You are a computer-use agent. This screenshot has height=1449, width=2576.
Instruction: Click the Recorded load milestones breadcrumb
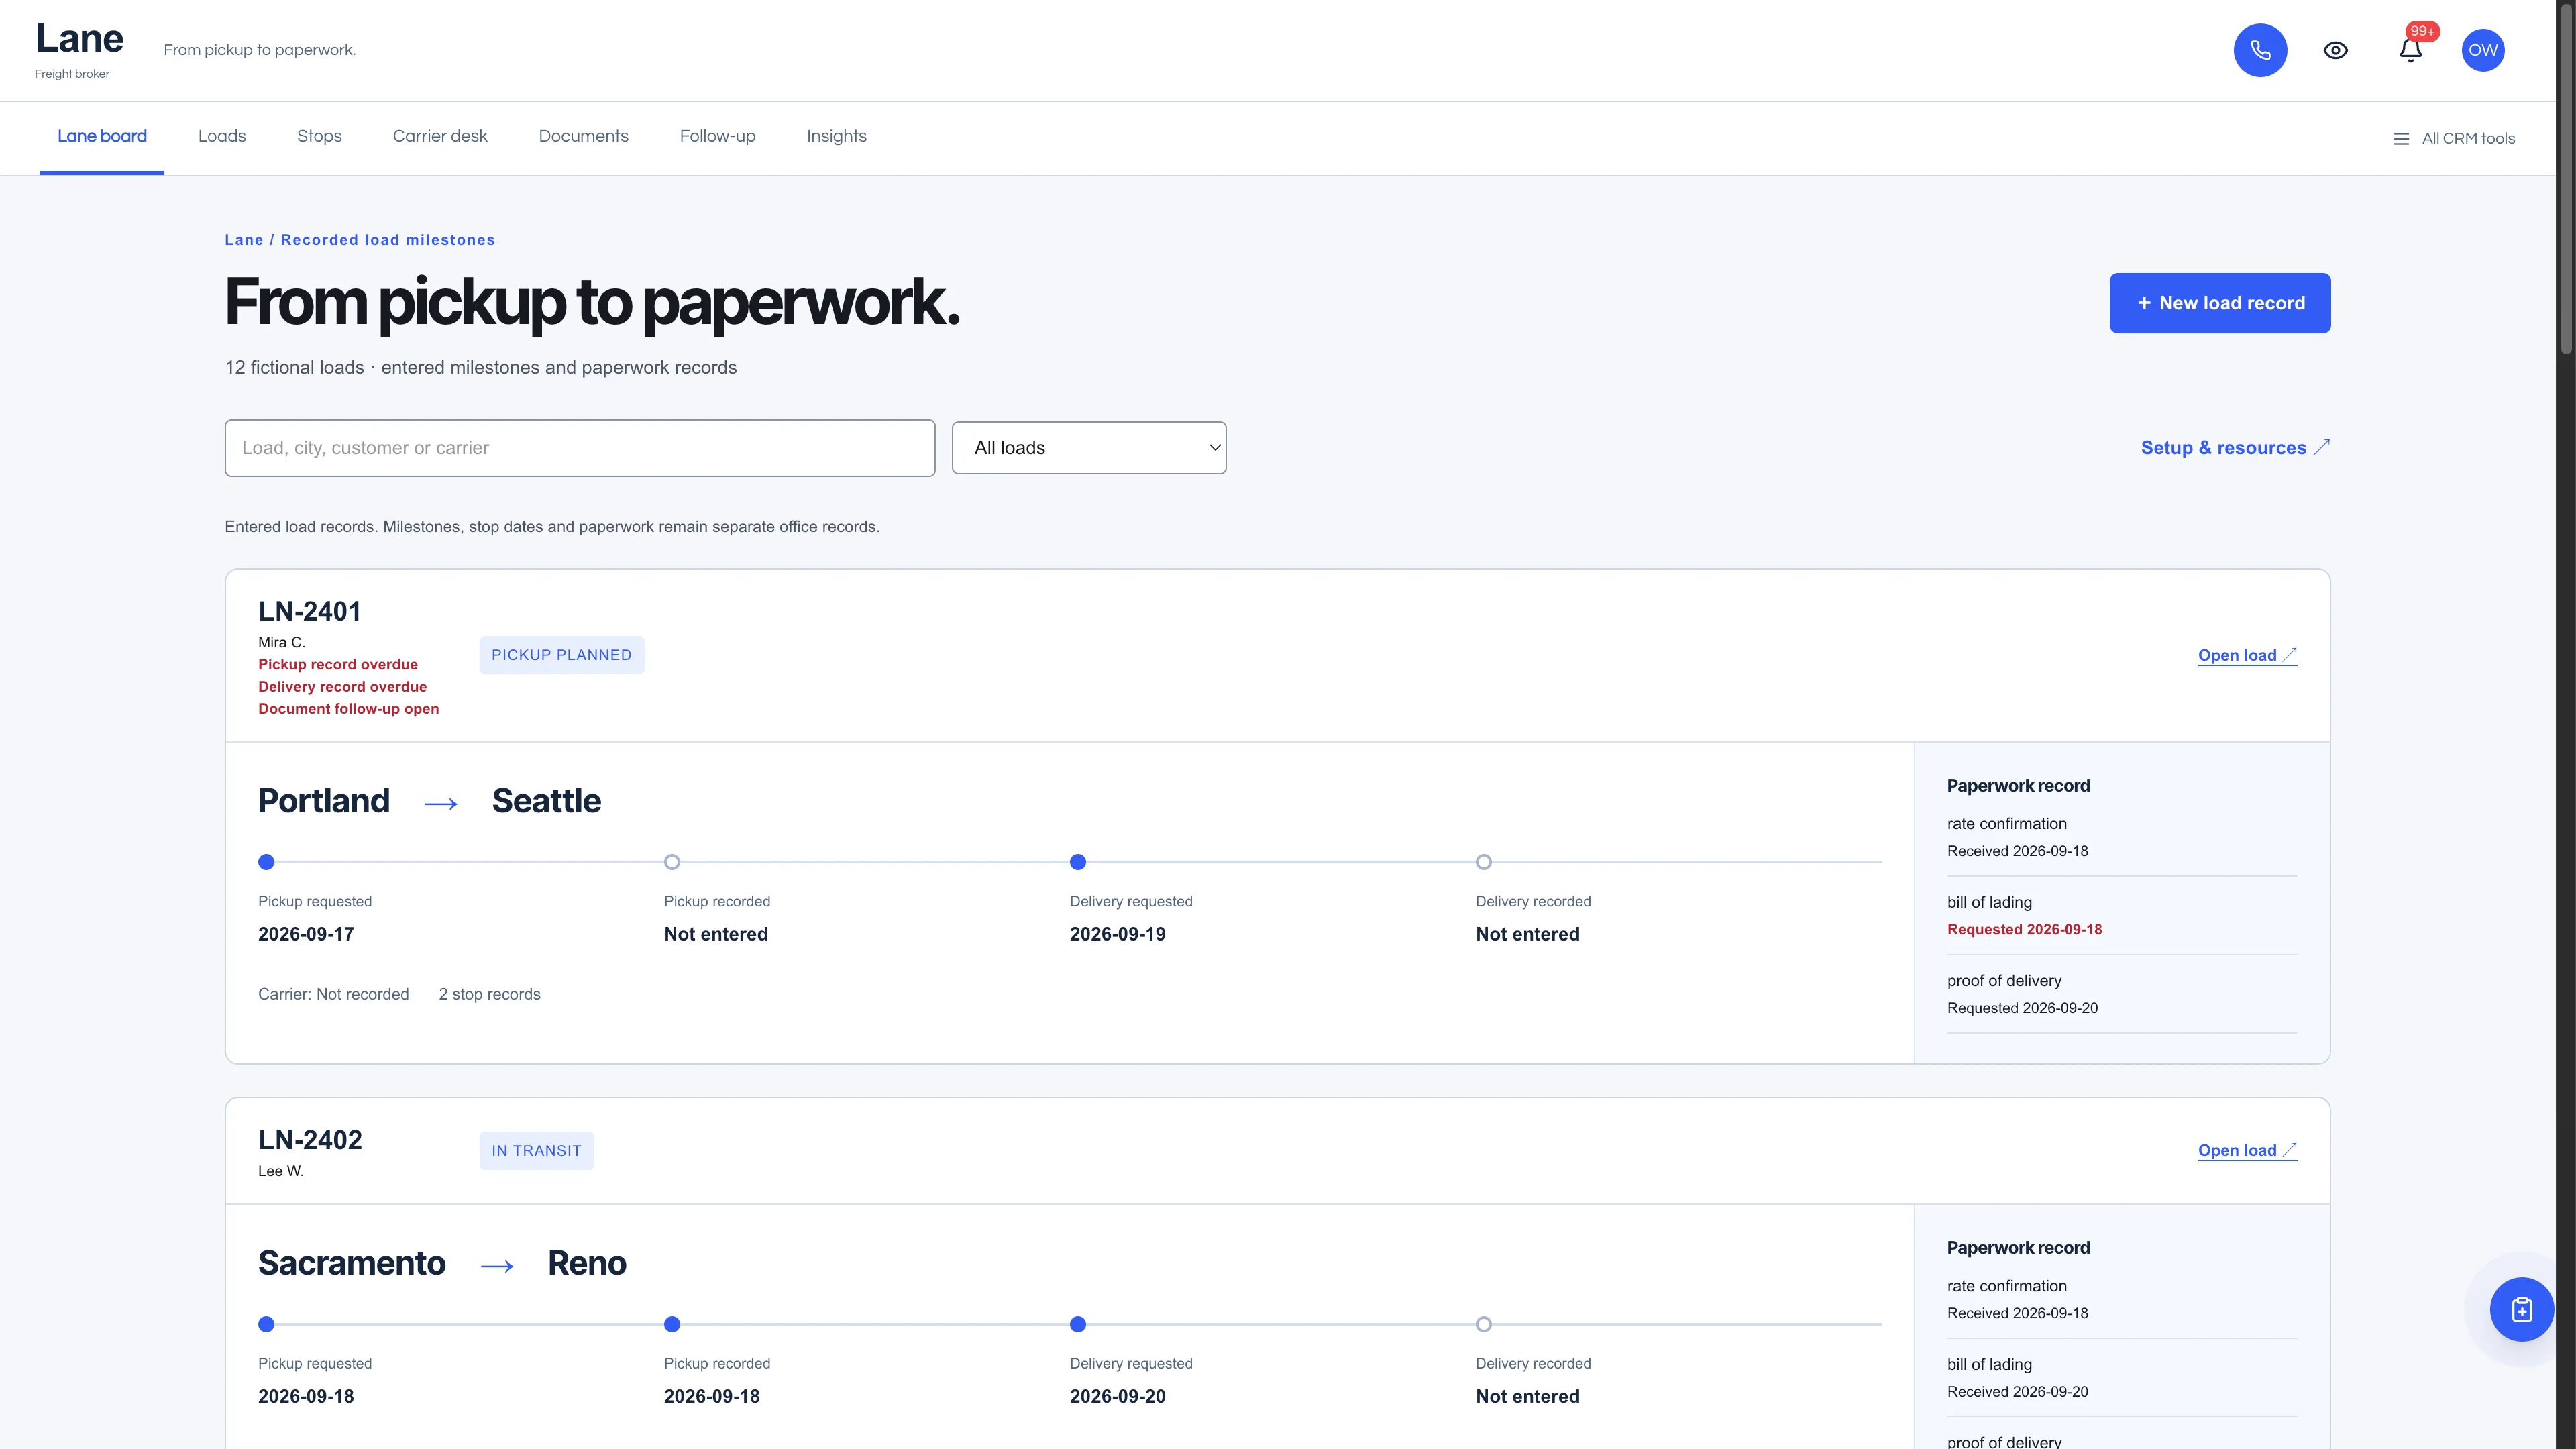pyautogui.click(x=388, y=240)
